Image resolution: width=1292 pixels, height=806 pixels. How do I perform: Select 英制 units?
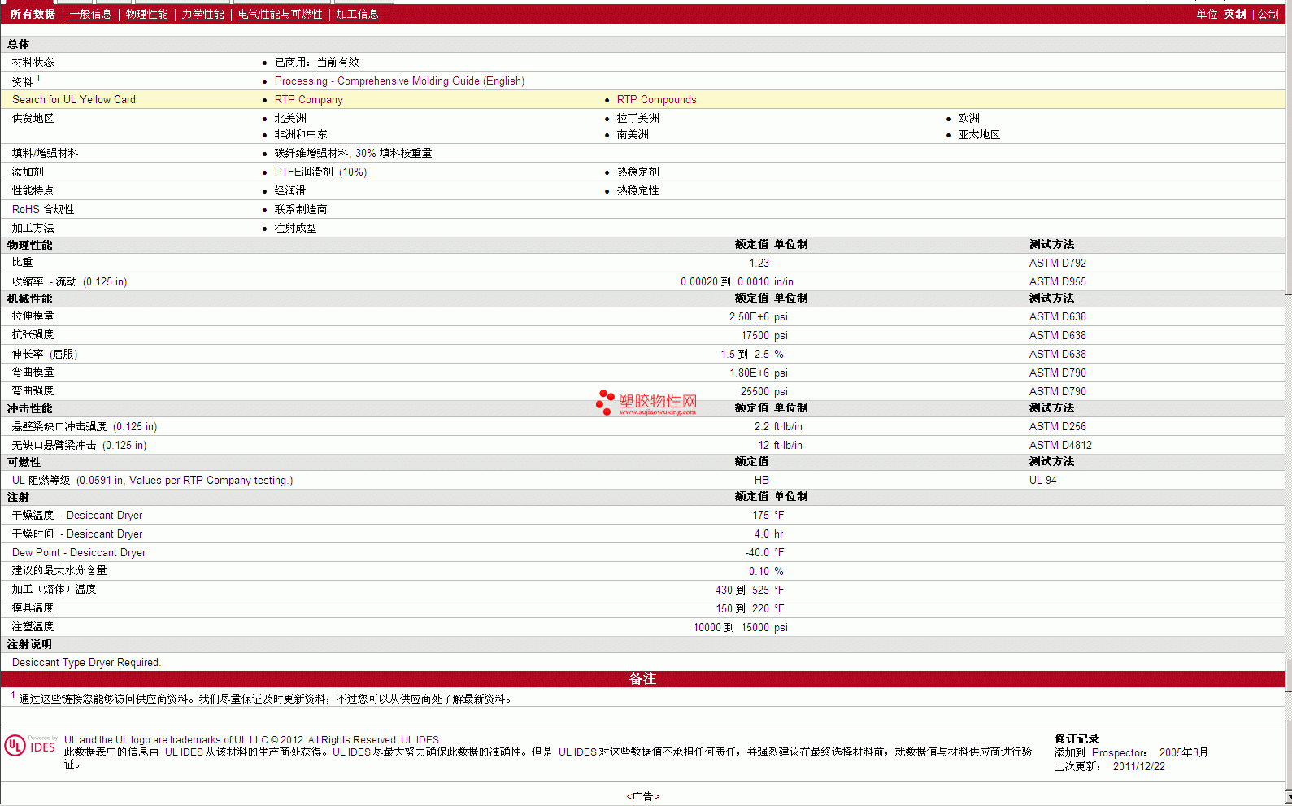1235,14
